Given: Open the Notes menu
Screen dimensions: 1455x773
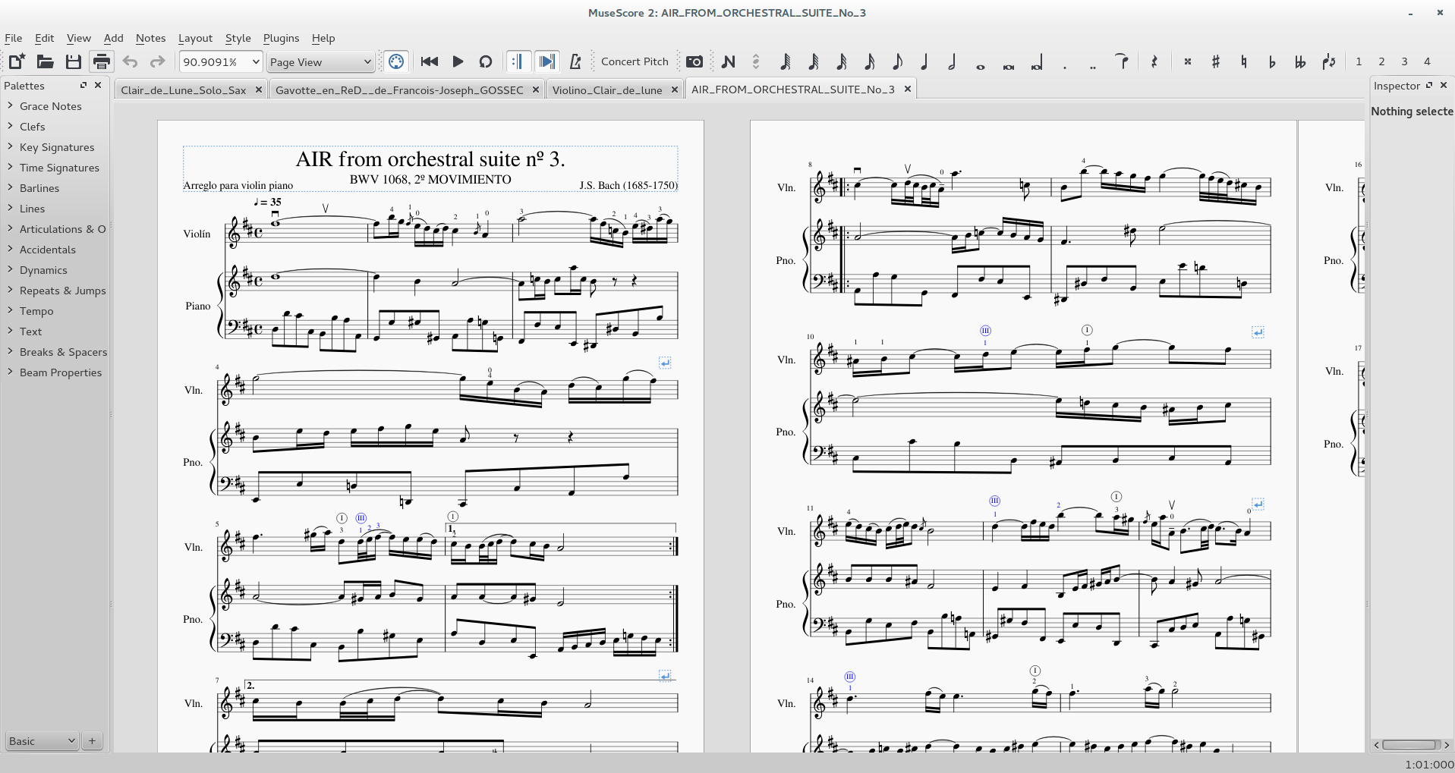Looking at the screenshot, I should [150, 38].
